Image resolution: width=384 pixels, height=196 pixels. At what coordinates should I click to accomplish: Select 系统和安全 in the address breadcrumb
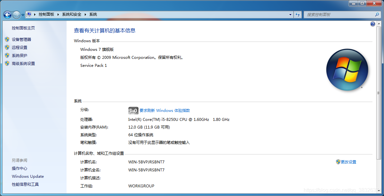(72, 14)
